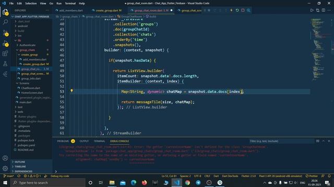Open changes compare icon in editor toolbar
Screen dimensions: 334x187
click(x=318, y=10)
